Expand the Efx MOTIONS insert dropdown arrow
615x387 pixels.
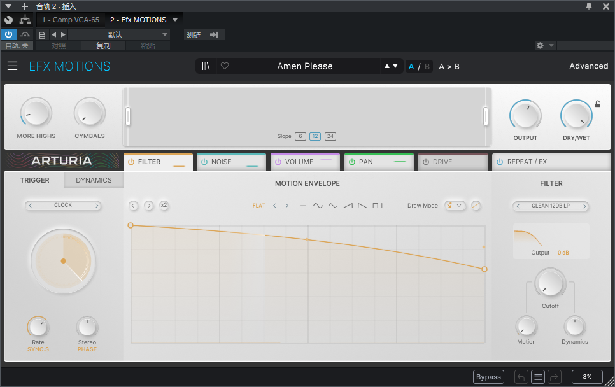pyautogui.click(x=175, y=20)
